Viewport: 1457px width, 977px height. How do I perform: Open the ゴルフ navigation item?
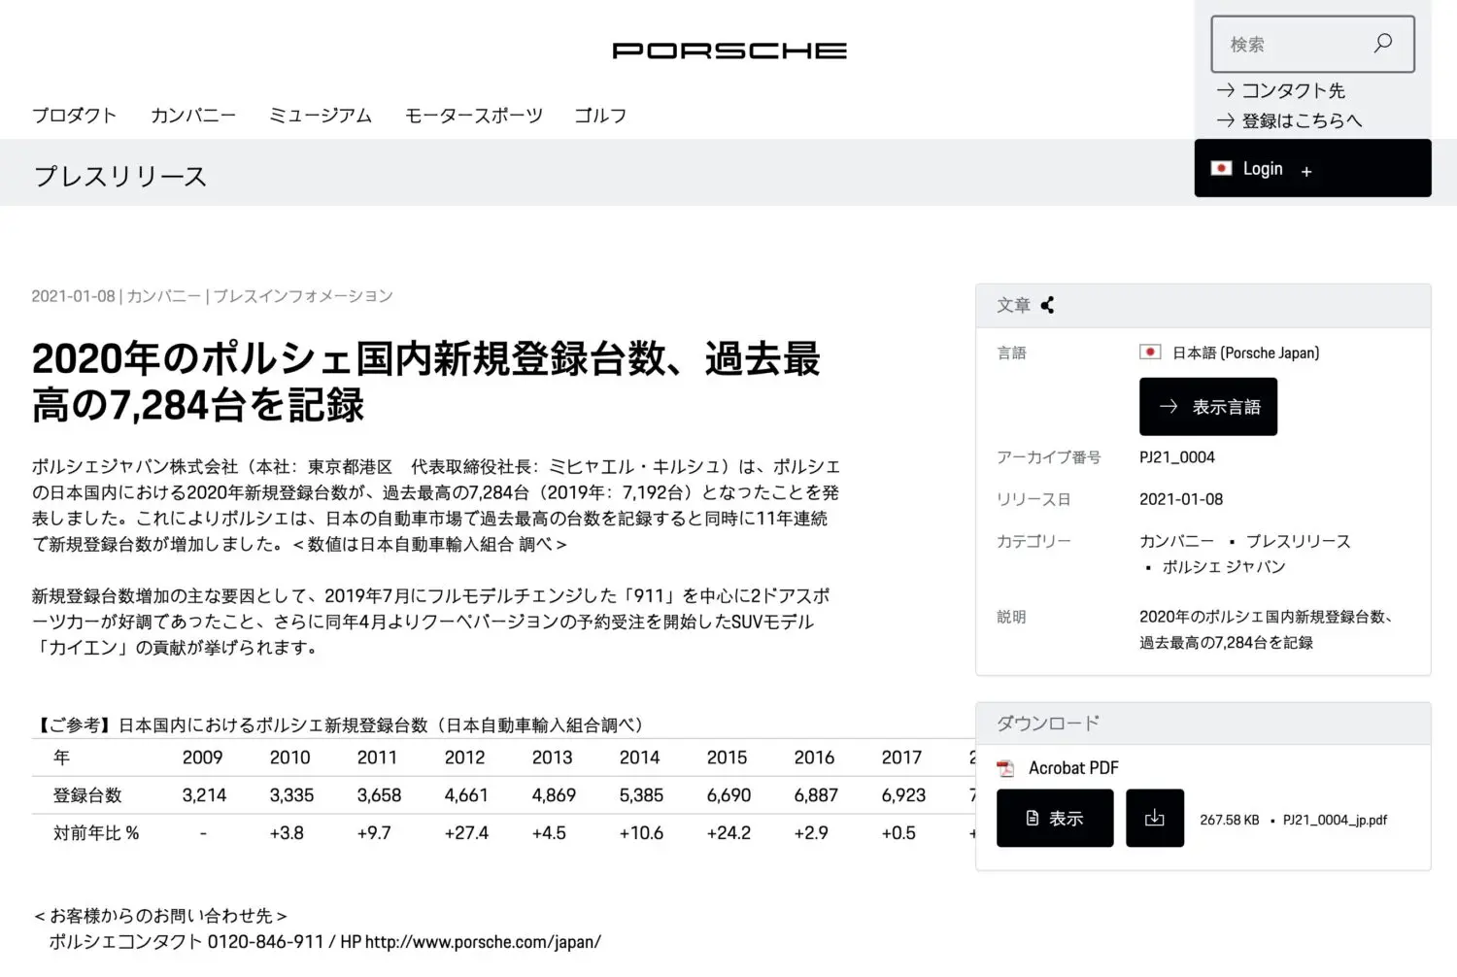point(599,116)
